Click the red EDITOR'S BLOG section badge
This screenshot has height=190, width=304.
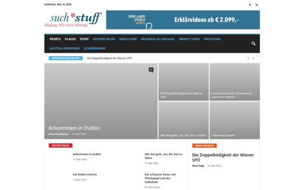(x=60, y=145)
